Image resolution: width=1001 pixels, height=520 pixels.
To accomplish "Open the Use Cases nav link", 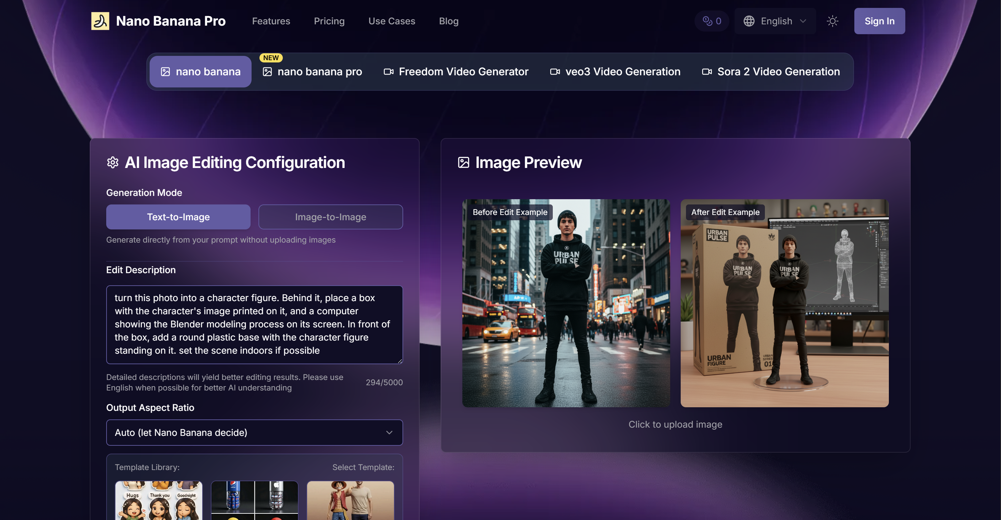I will click(x=392, y=21).
